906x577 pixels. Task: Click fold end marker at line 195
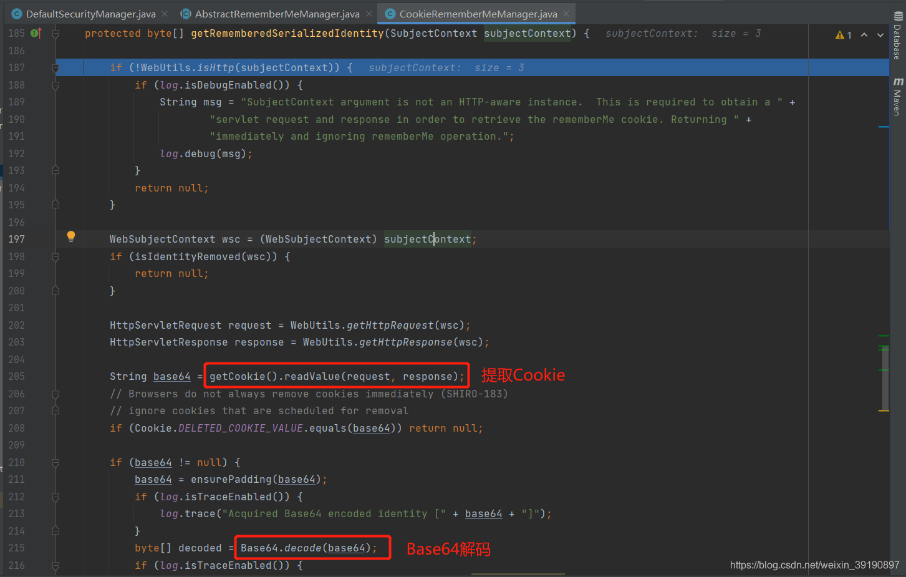tap(55, 205)
